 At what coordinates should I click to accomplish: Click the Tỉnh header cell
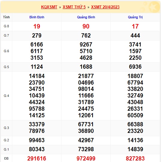pyautogui.click(x=6, y=17)
